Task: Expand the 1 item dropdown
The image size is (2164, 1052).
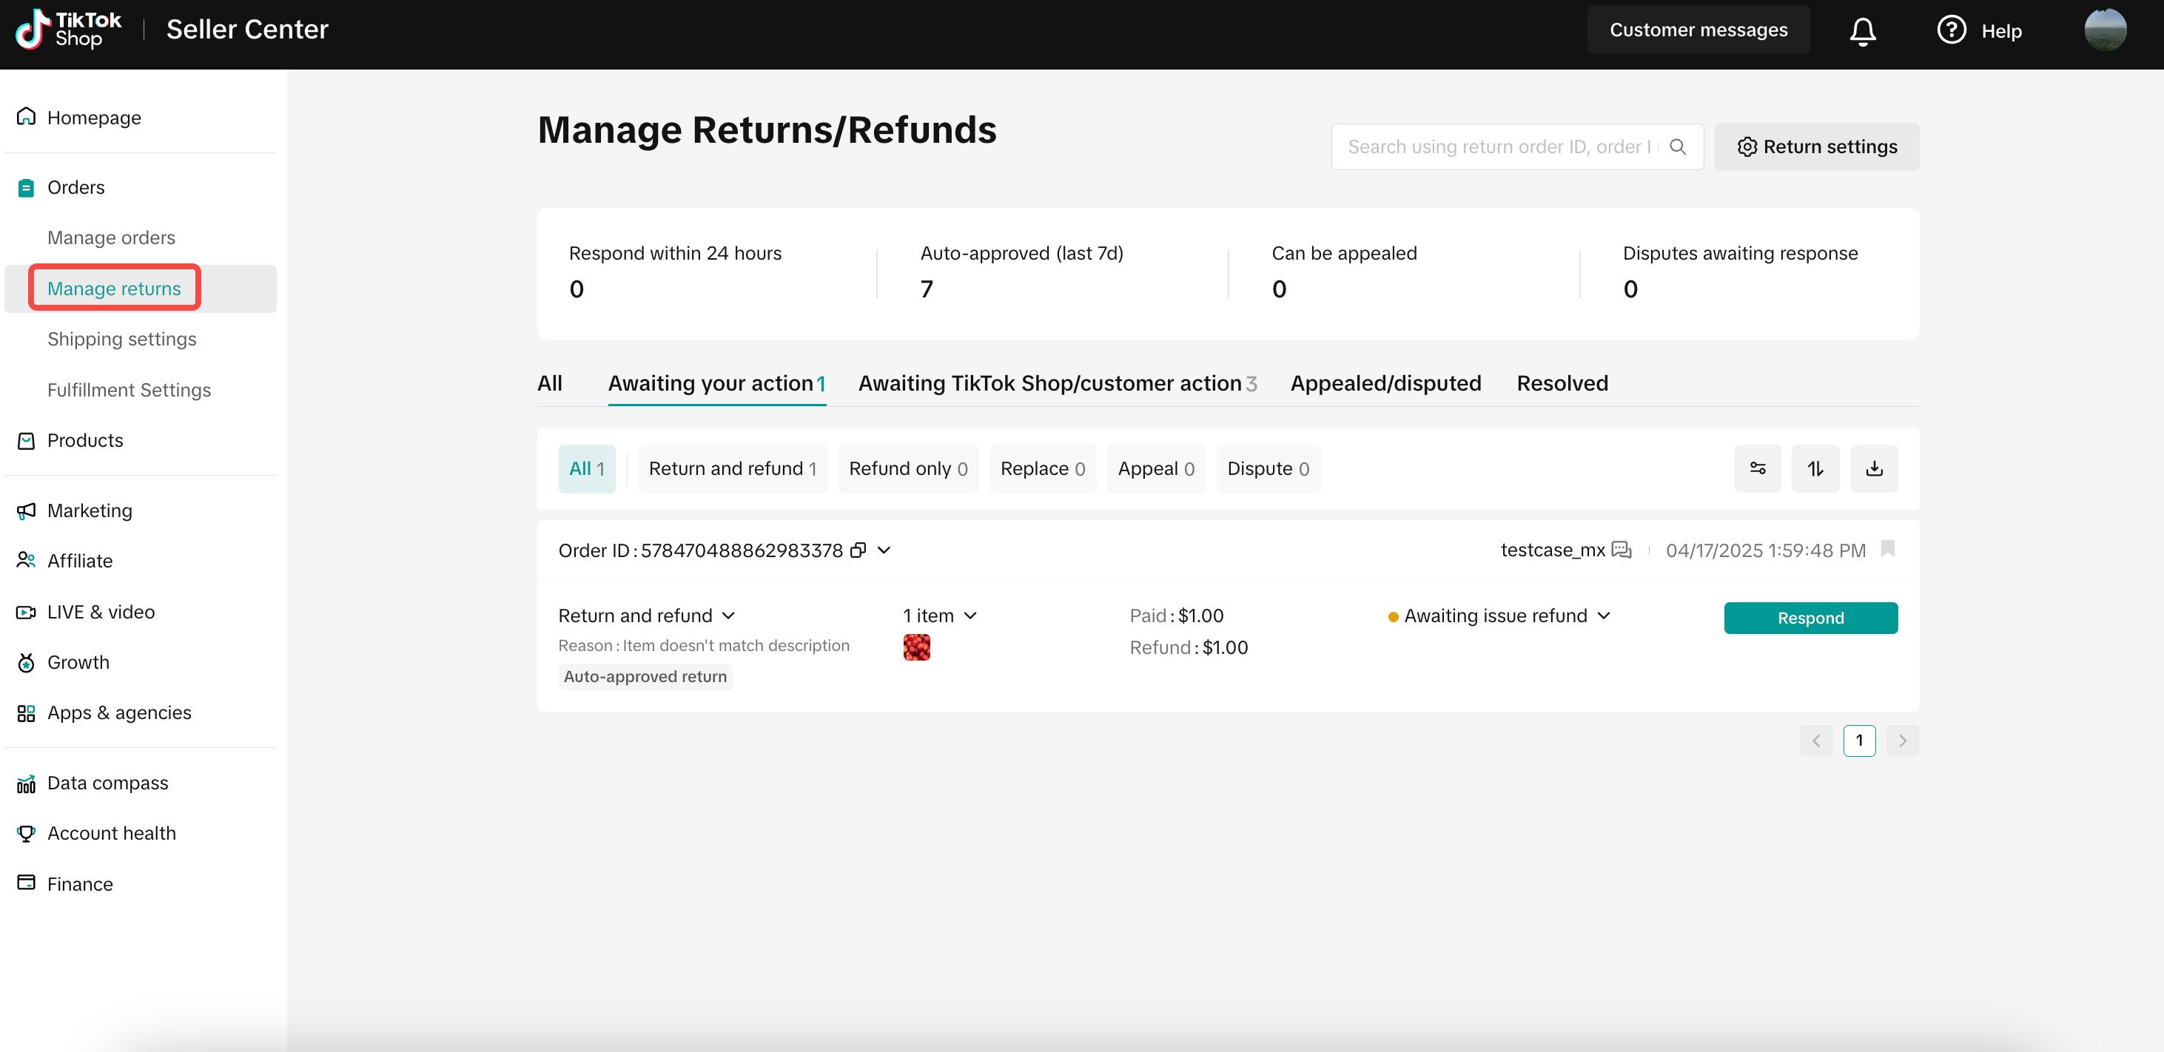Action: pos(940,616)
